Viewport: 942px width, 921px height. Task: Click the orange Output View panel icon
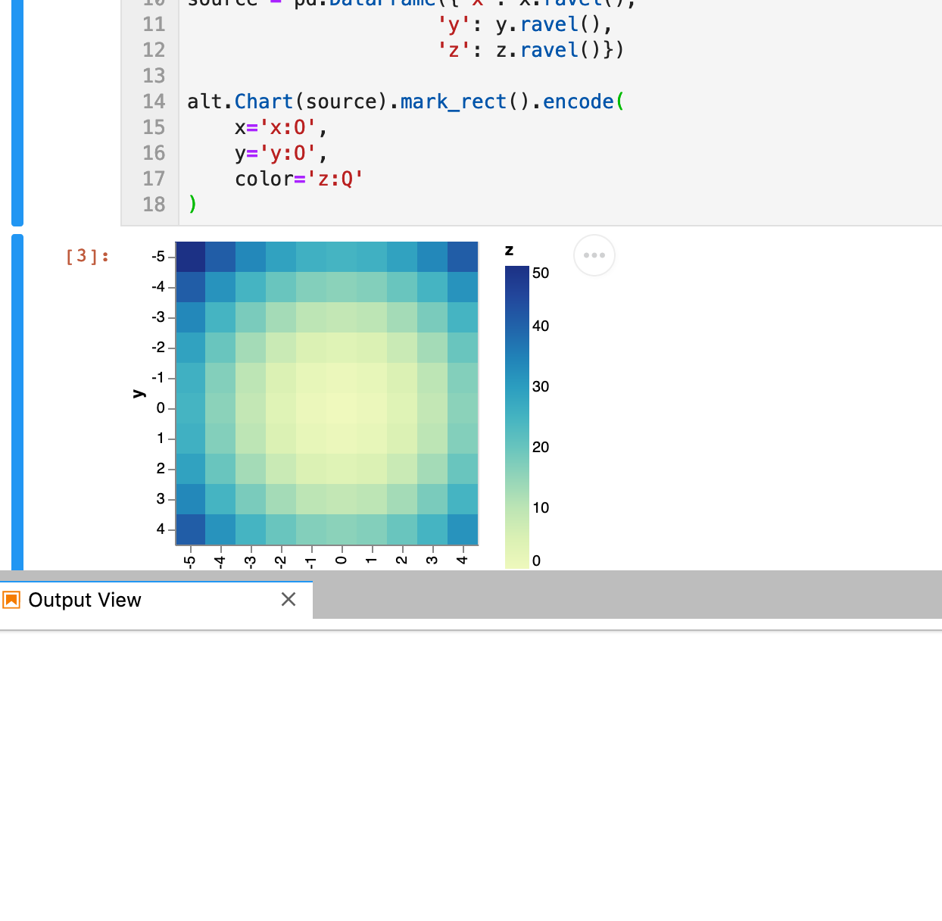pyautogui.click(x=12, y=600)
